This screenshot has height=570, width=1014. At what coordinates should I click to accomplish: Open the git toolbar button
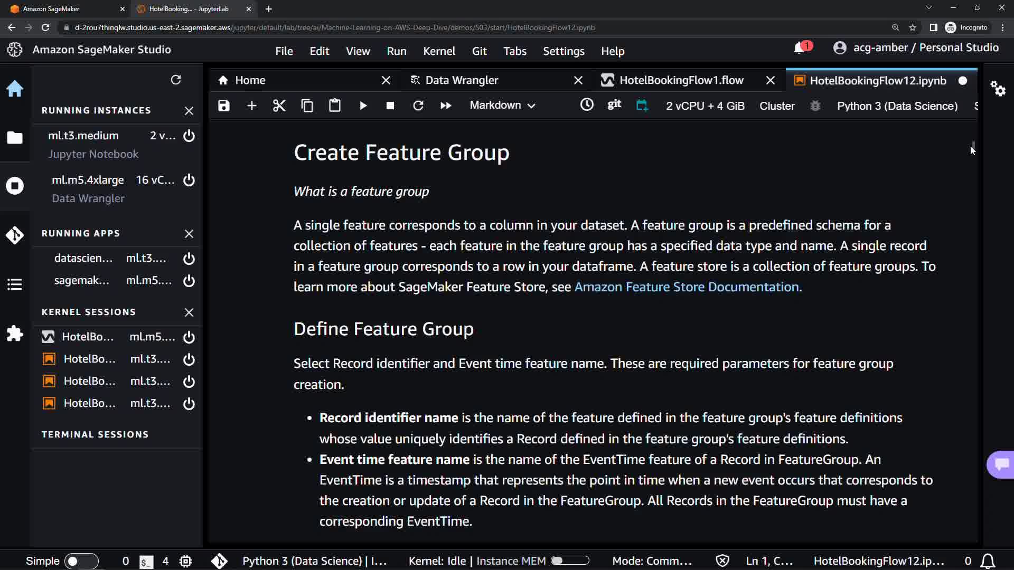pyautogui.click(x=614, y=104)
